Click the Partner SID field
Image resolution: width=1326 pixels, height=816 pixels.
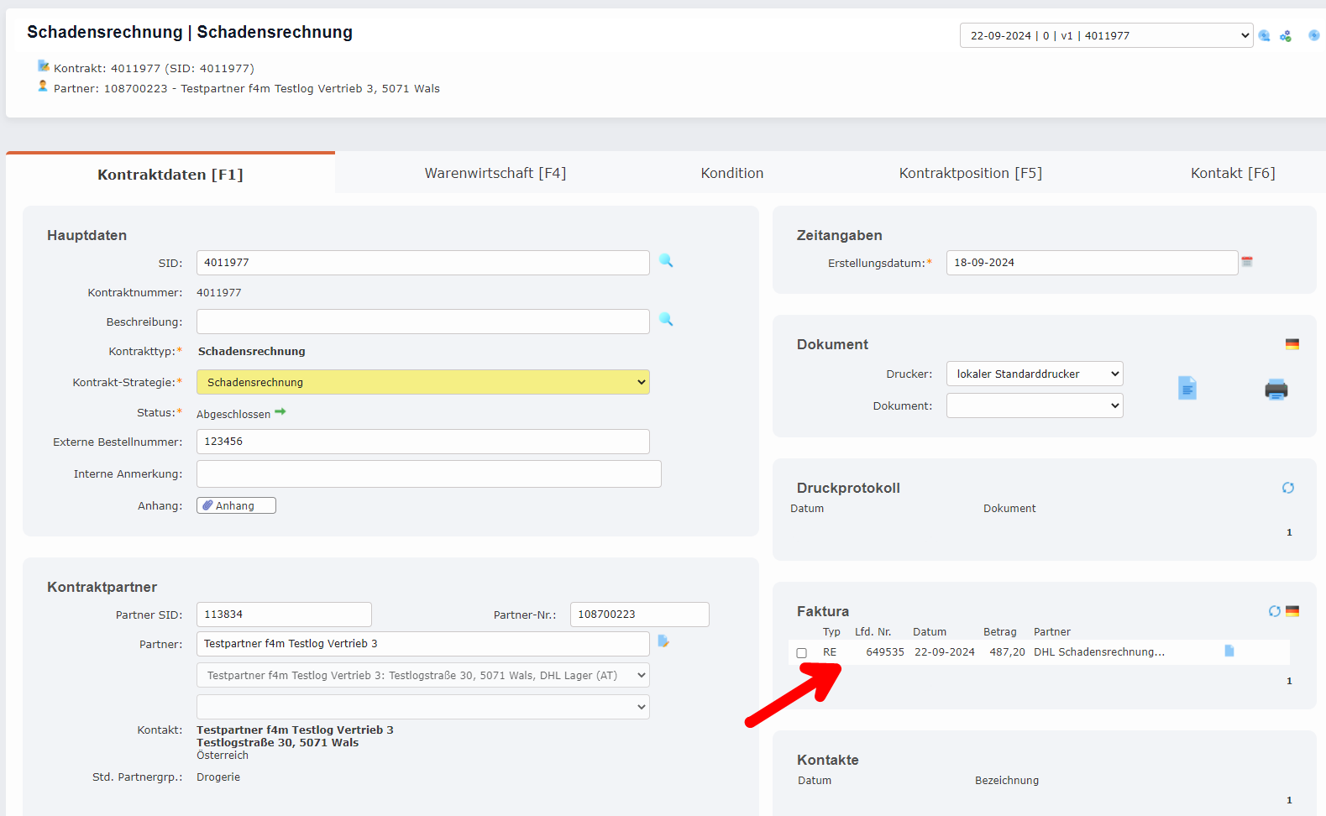click(x=284, y=615)
